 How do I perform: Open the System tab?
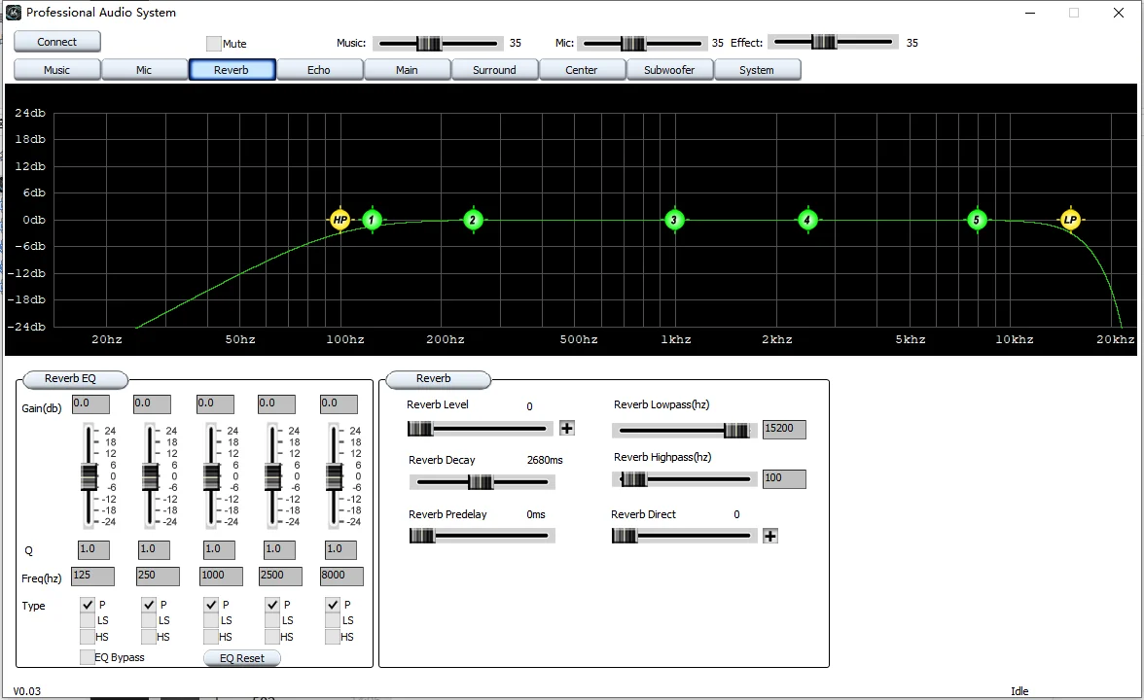pos(757,70)
